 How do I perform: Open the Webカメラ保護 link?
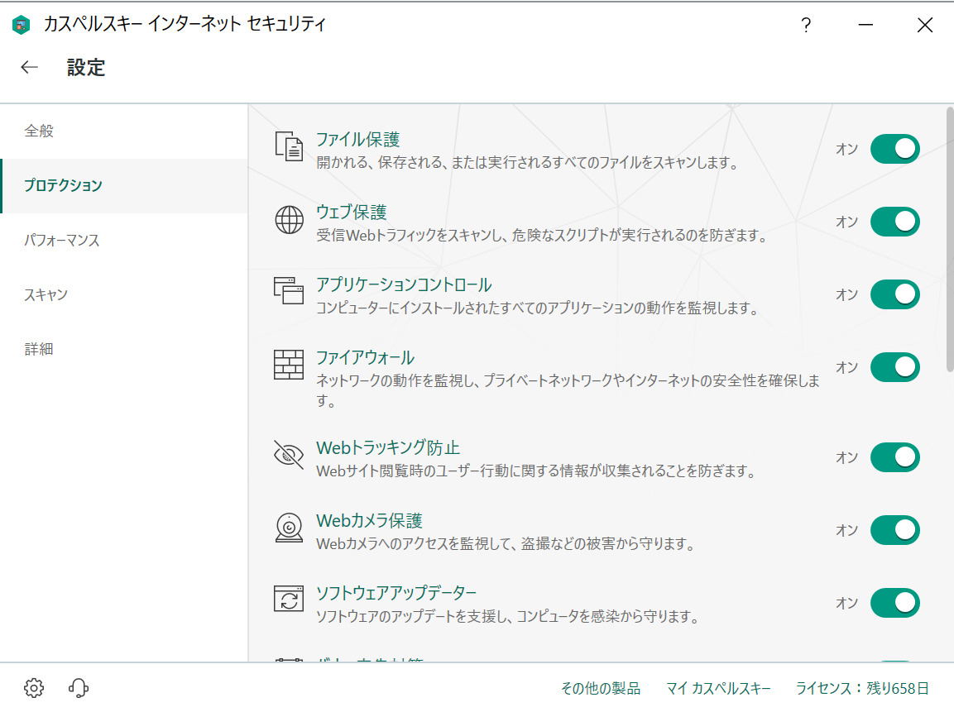(369, 520)
